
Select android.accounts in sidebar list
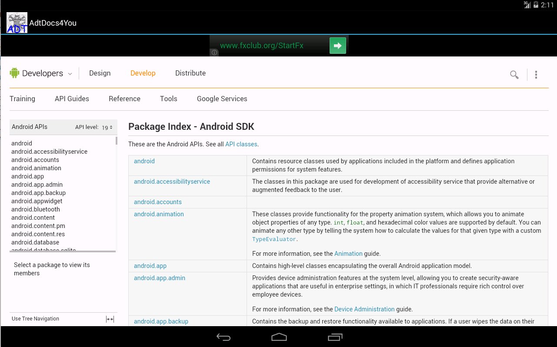(x=35, y=160)
